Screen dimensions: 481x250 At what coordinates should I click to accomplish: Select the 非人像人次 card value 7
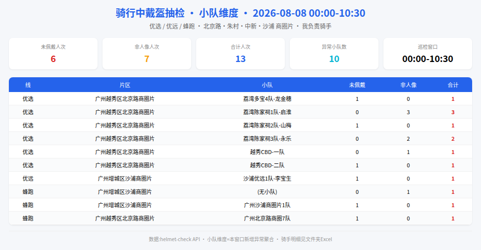click(x=147, y=59)
